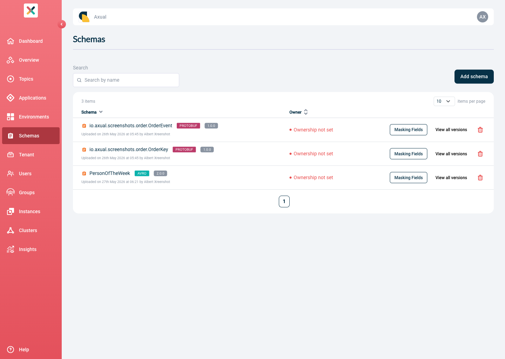Open the items per page dropdown
This screenshot has width=505, height=359.
pos(444,101)
